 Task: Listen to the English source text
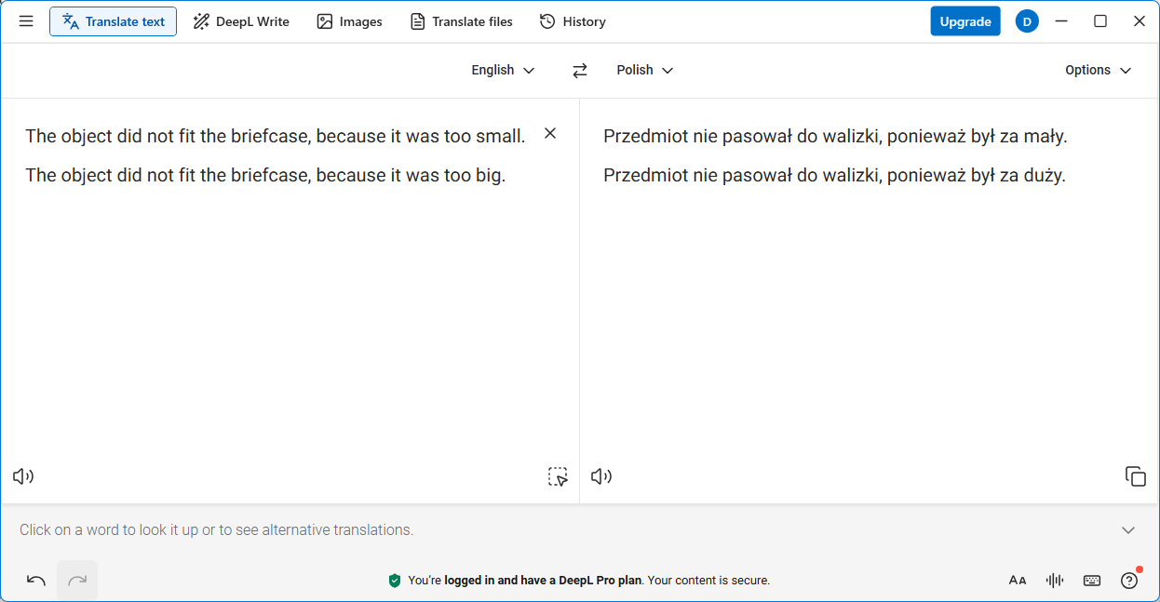(x=23, y=476)
